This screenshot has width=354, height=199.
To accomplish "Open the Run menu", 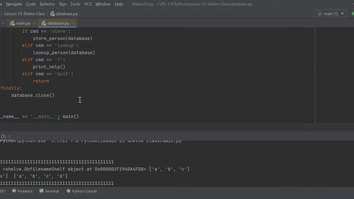I will [x=63, y=4].
